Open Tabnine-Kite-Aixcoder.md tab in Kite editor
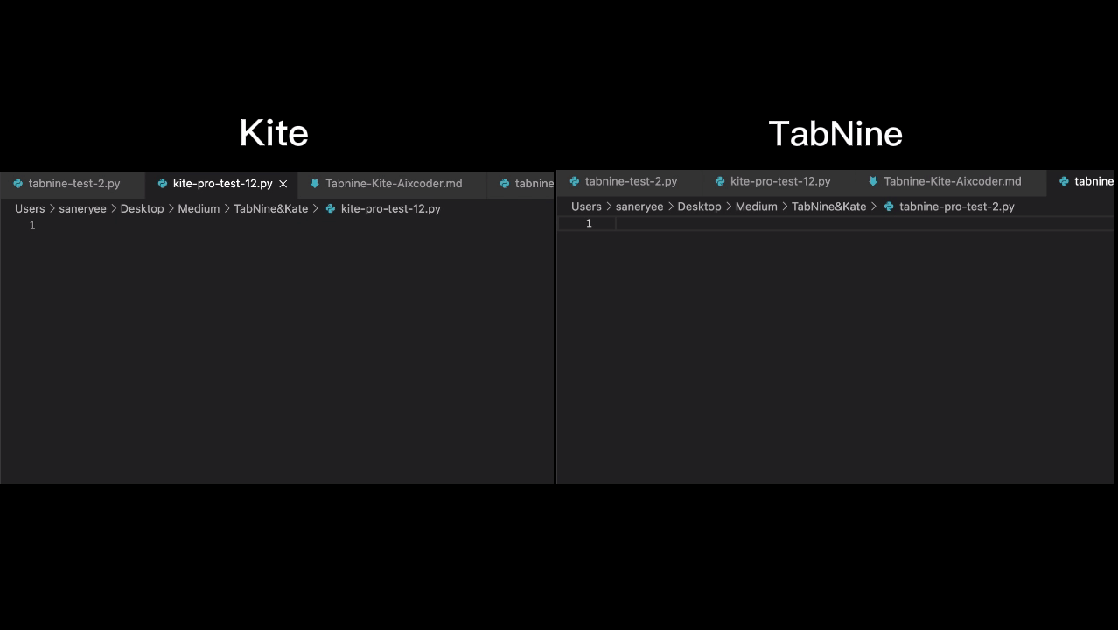This screenshot has width=1118, height=630. pyautogui.click(x=393, y=184)
